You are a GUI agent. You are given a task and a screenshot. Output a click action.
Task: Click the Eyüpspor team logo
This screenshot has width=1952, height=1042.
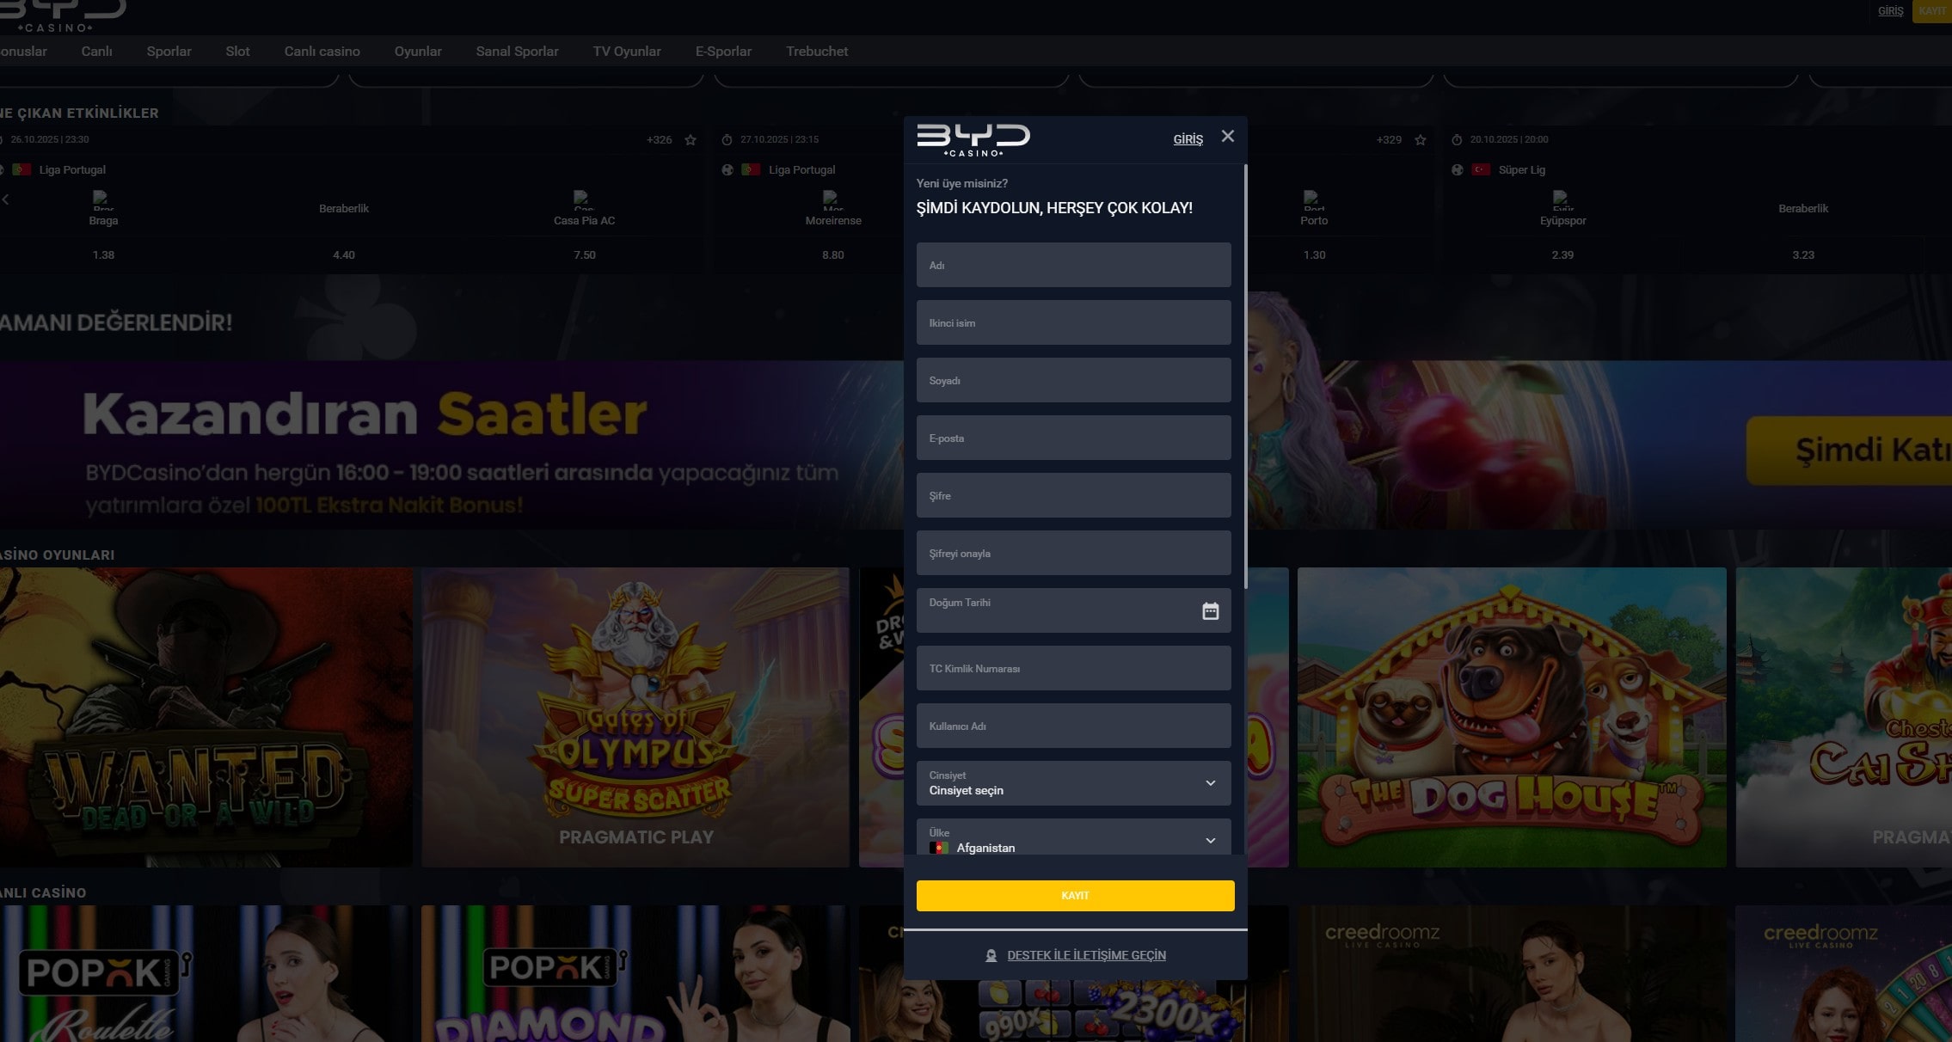[x=1562, y=200]
